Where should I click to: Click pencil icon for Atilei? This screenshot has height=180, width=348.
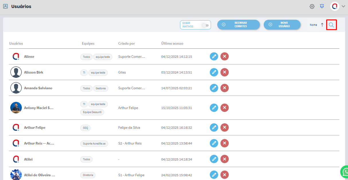214,159
